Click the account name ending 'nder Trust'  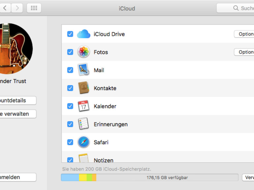coord(13,81)
